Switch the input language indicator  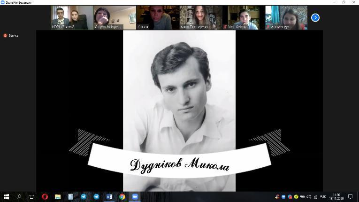323,197
